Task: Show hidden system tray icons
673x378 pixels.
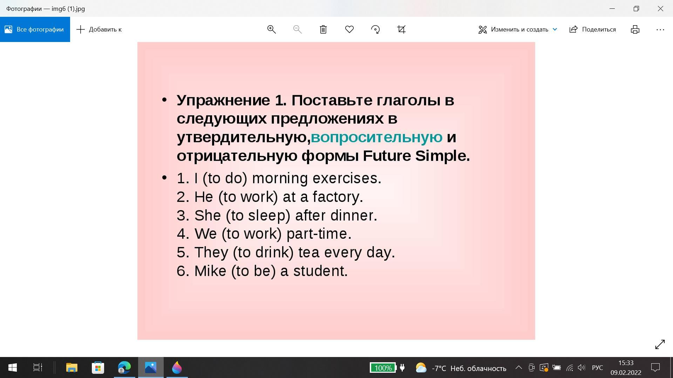Action: point(519,367)
